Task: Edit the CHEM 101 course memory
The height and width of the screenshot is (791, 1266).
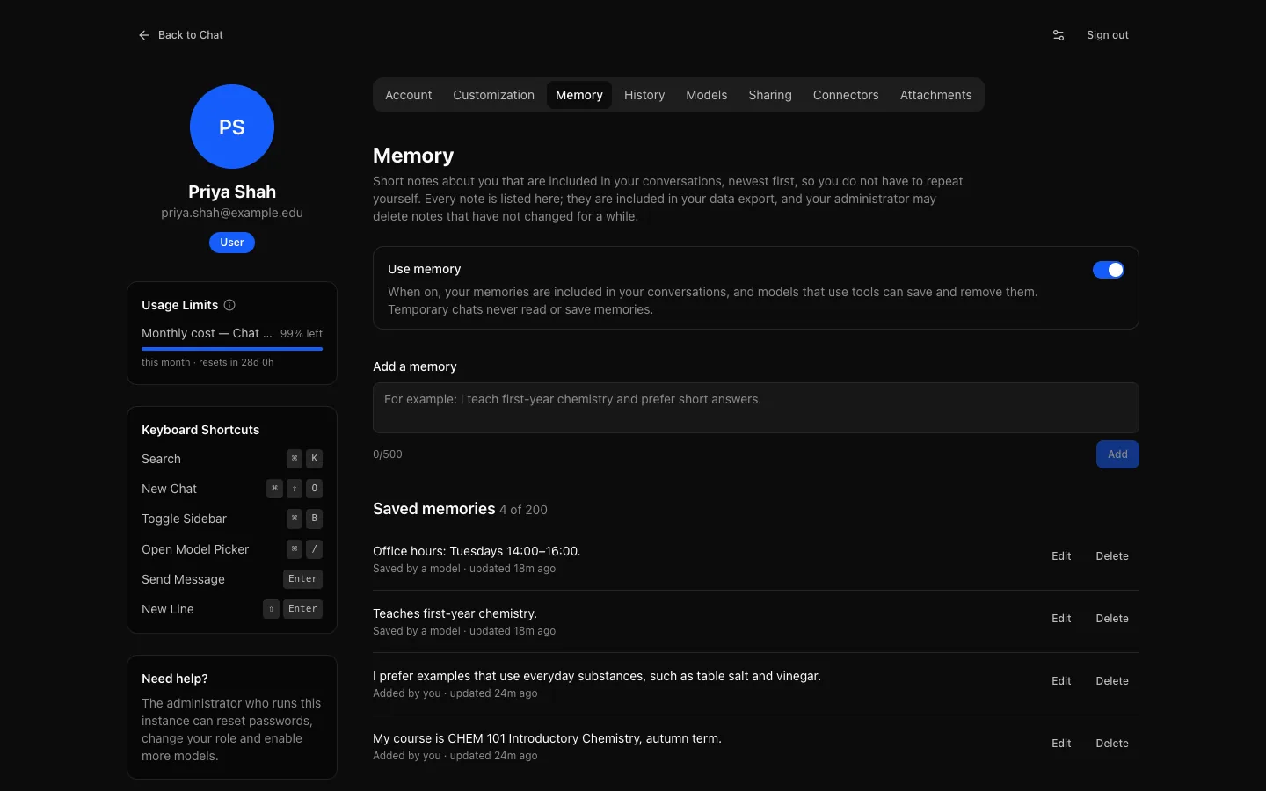Action: (1061, 744)
